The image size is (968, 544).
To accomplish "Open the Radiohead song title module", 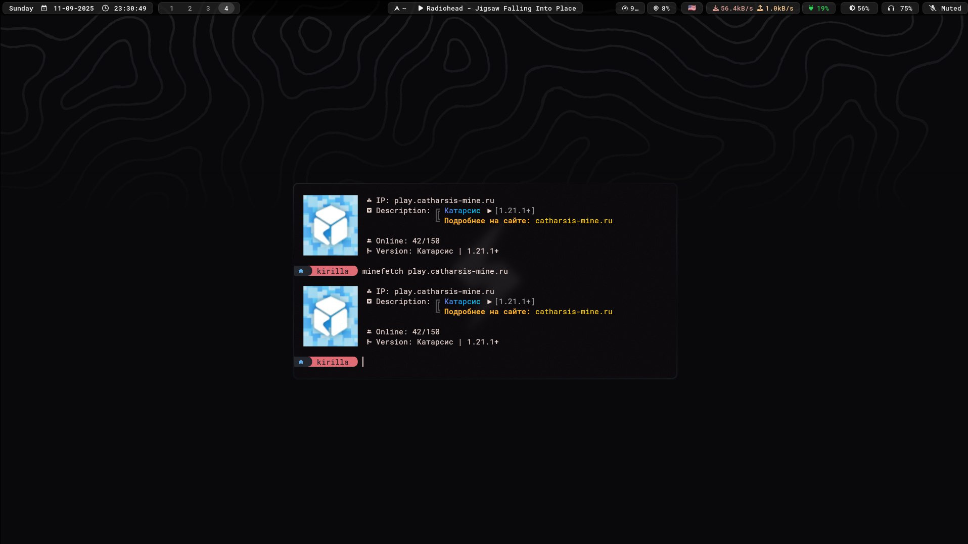I will (x=501, y=8).
